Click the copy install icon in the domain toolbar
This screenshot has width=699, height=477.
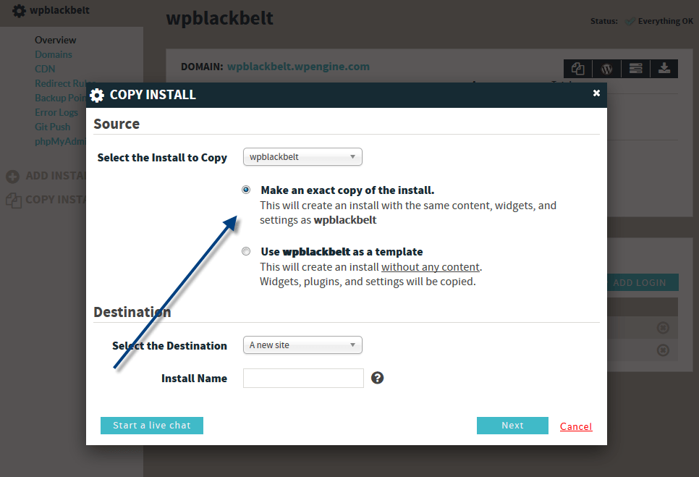(577, 69)
